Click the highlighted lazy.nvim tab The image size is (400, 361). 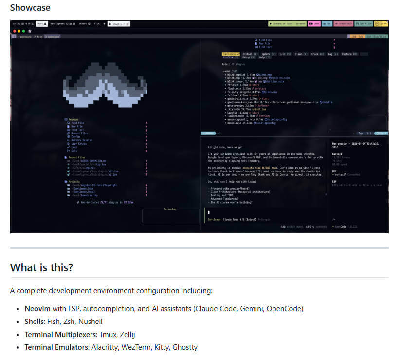tap(231, 54)
